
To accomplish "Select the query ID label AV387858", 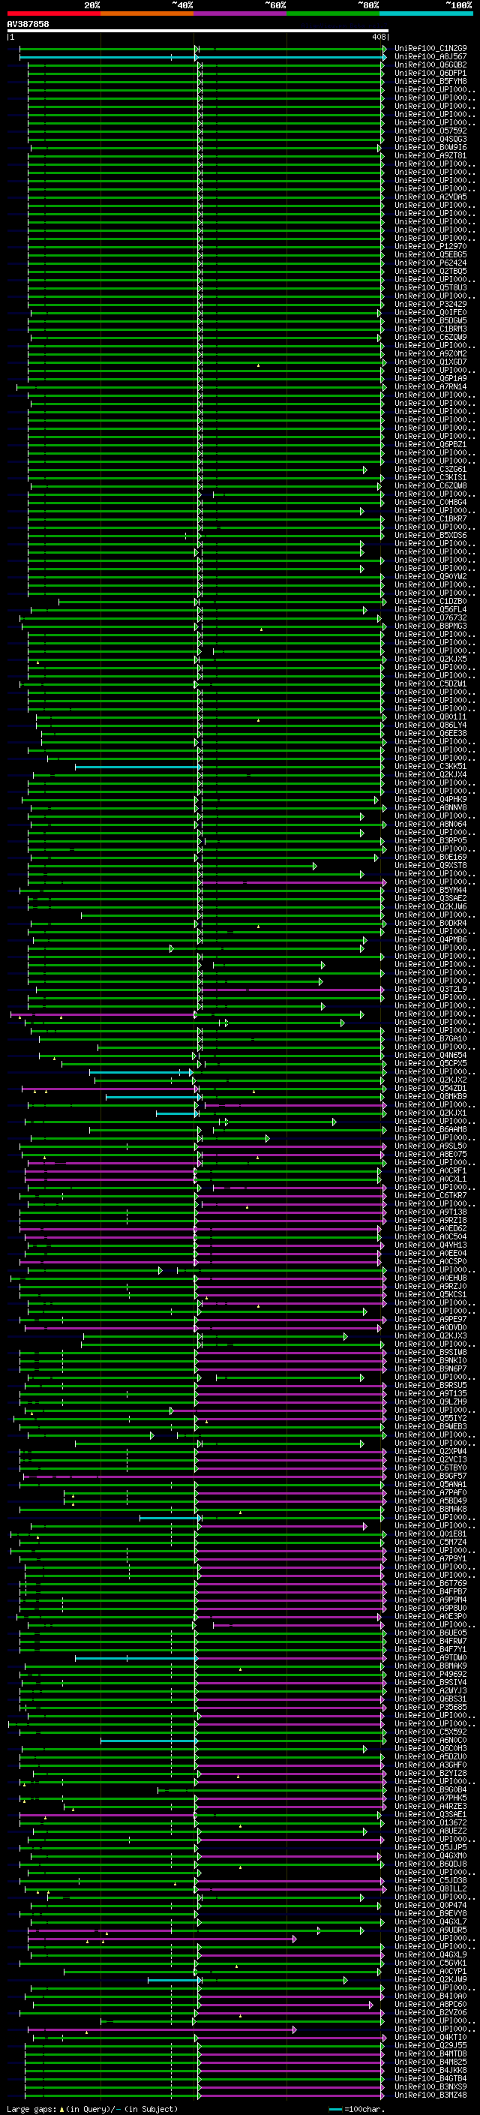I will coord(28,25).
